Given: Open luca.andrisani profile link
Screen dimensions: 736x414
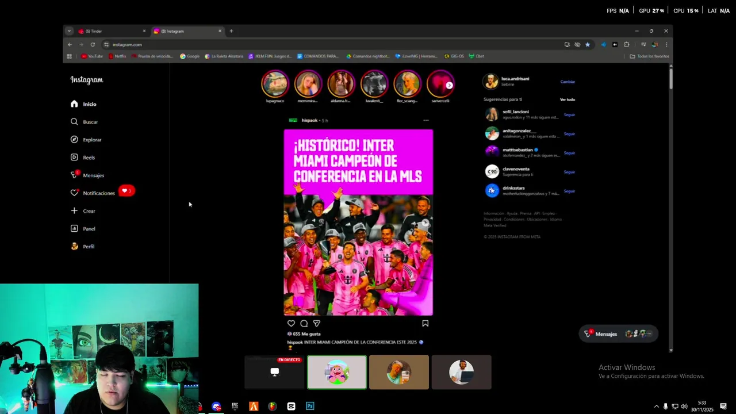Looking at the screenshot, I should click(515, 79).
